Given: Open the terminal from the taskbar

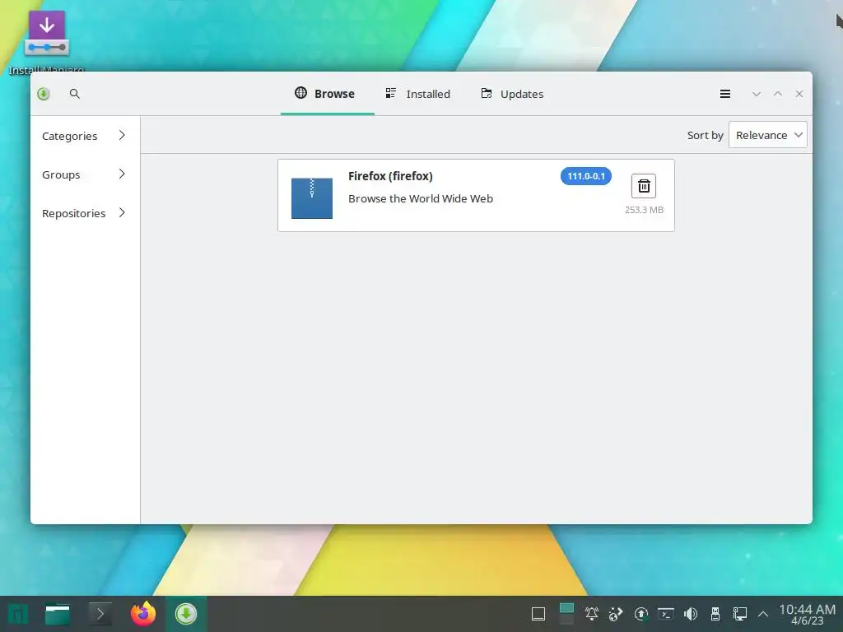Looking at the screenshot, I should pyautogui.click(x=100, y=614).
